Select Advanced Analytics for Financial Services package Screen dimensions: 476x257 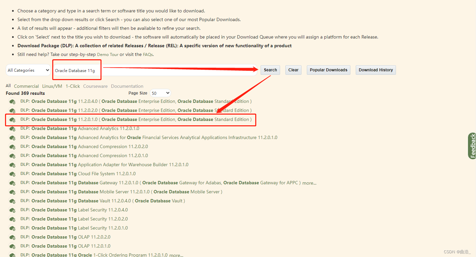[x=149, y=137]
